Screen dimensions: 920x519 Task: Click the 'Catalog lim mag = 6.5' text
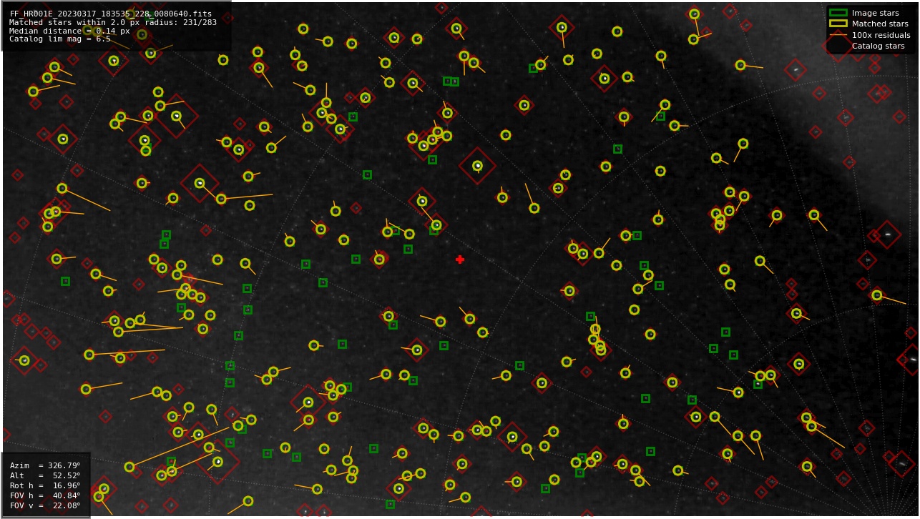click(60, 39)
